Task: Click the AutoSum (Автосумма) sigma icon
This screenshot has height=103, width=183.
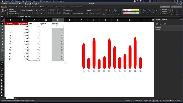Action: pos(160,9)
